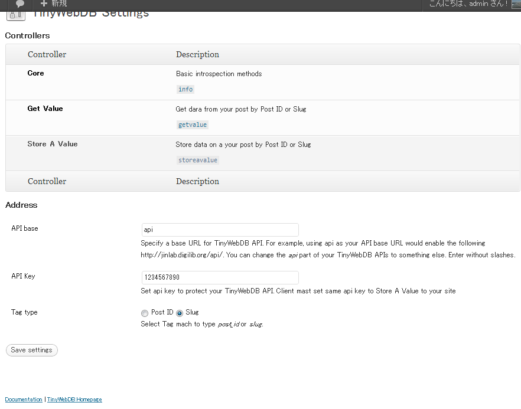
Task: Click the API base label
Action: tap(25, 228)
